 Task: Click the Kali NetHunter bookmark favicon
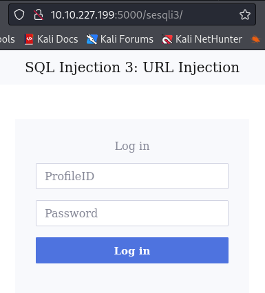(x=167, y=39)
